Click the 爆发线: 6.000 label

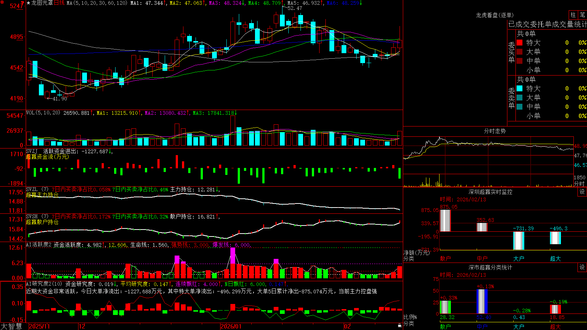[231, 245]
